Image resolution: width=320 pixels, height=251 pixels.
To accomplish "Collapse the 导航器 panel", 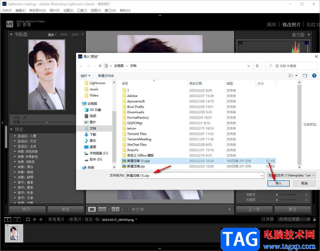I will click(11, 34).
